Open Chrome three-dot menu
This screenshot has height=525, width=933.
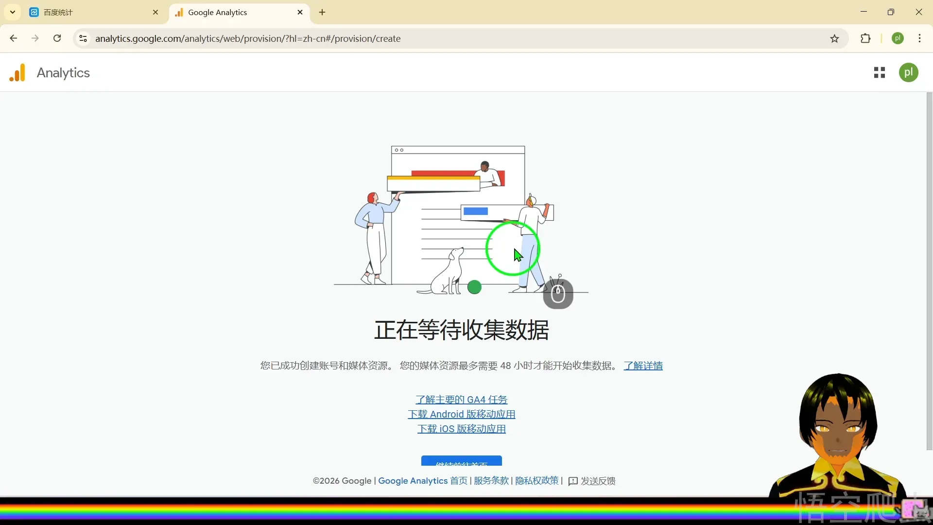point(919,39)
